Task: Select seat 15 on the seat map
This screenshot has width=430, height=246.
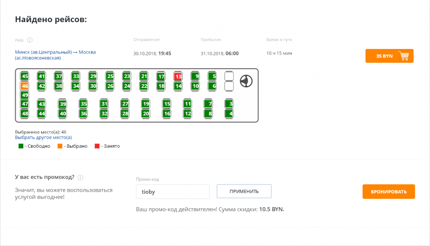Action: (x=166, y=104)
